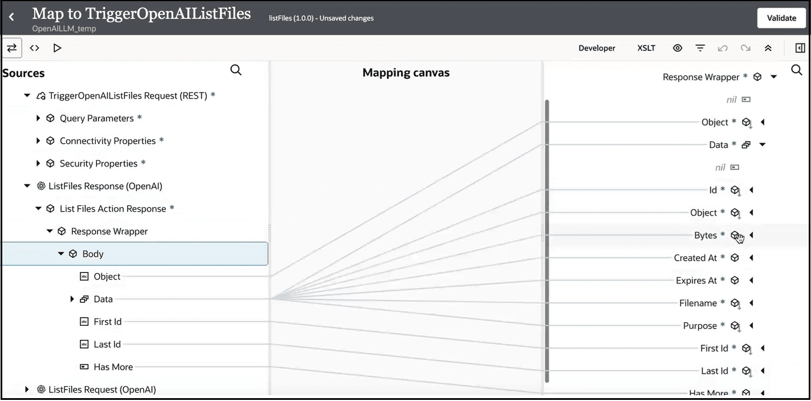Expand arrow beside target Last Id

click(763, 371)
